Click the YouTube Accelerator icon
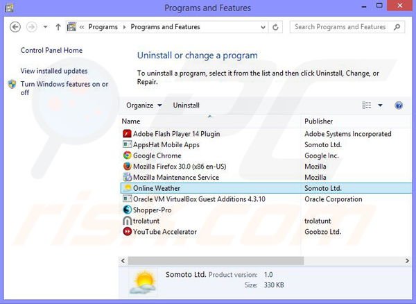 pyautogui.click(x=127, y=232)
